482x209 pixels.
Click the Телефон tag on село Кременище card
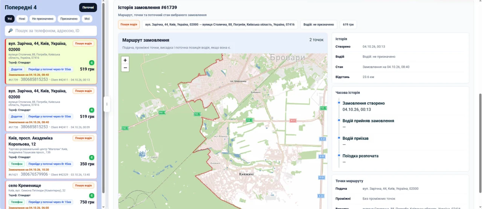[x=17, y=202]
